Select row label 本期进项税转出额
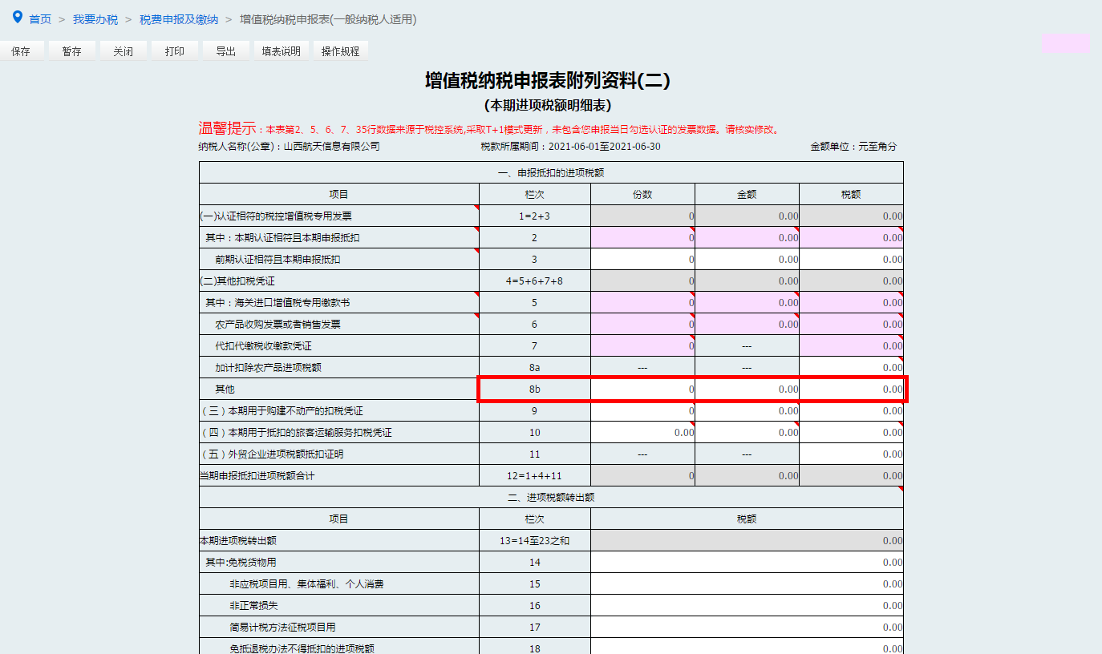Screen dimensions: 1102x654 pyautogui.click(x=238, y=541)
